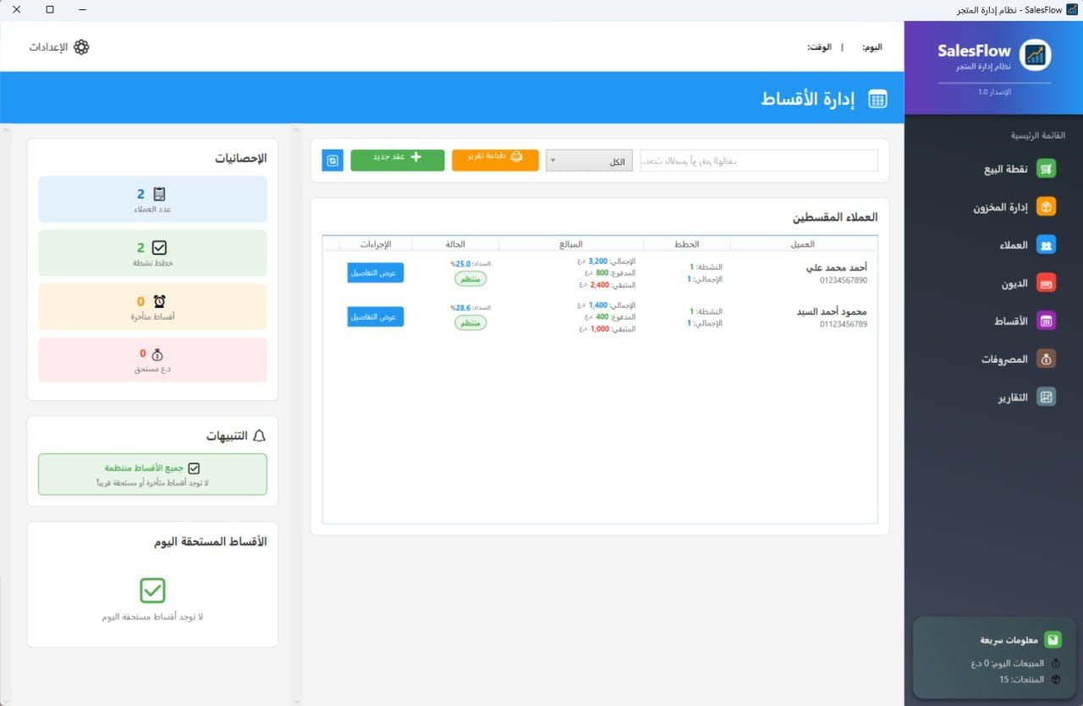This screenshot has width=1083, height=706.
Task: Click the orange print report (طباعة تقرير) button
Action: [495, 161]
